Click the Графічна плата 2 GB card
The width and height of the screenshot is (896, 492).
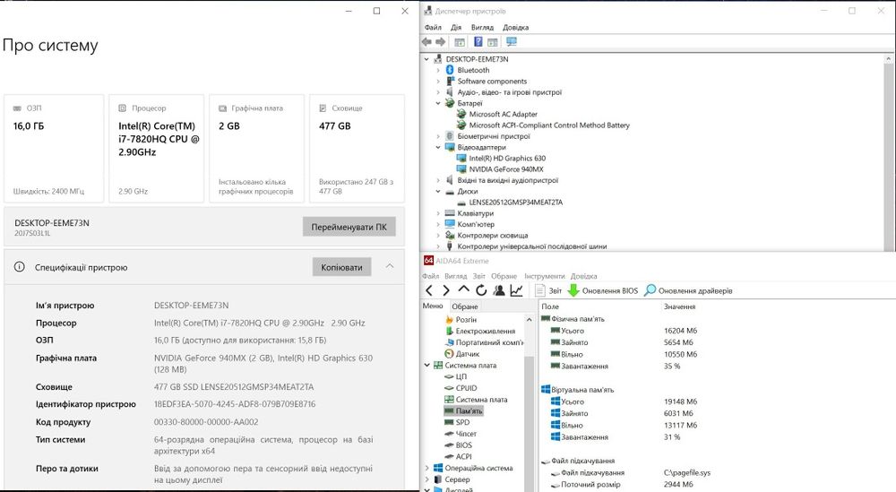tap(256, 149)
